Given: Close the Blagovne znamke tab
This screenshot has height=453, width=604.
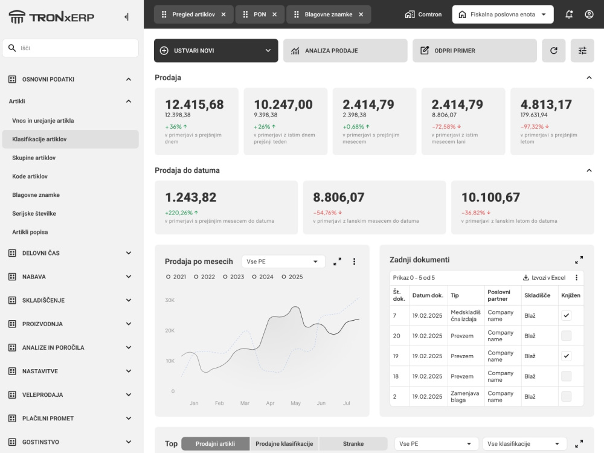Looking at the screenshot, I should point(361,14).
